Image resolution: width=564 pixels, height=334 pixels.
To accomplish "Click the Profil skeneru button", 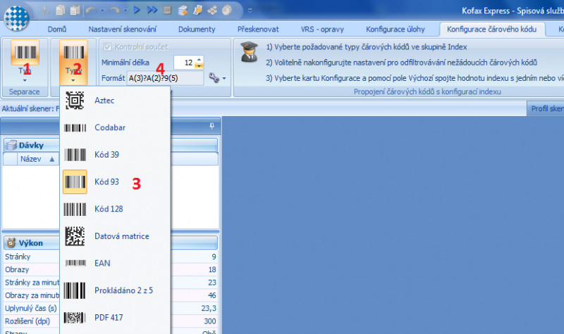I will pos(546,108).
